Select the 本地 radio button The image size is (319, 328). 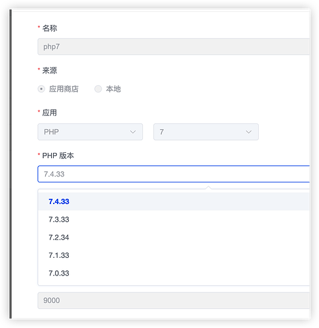[x=98, y=89]
